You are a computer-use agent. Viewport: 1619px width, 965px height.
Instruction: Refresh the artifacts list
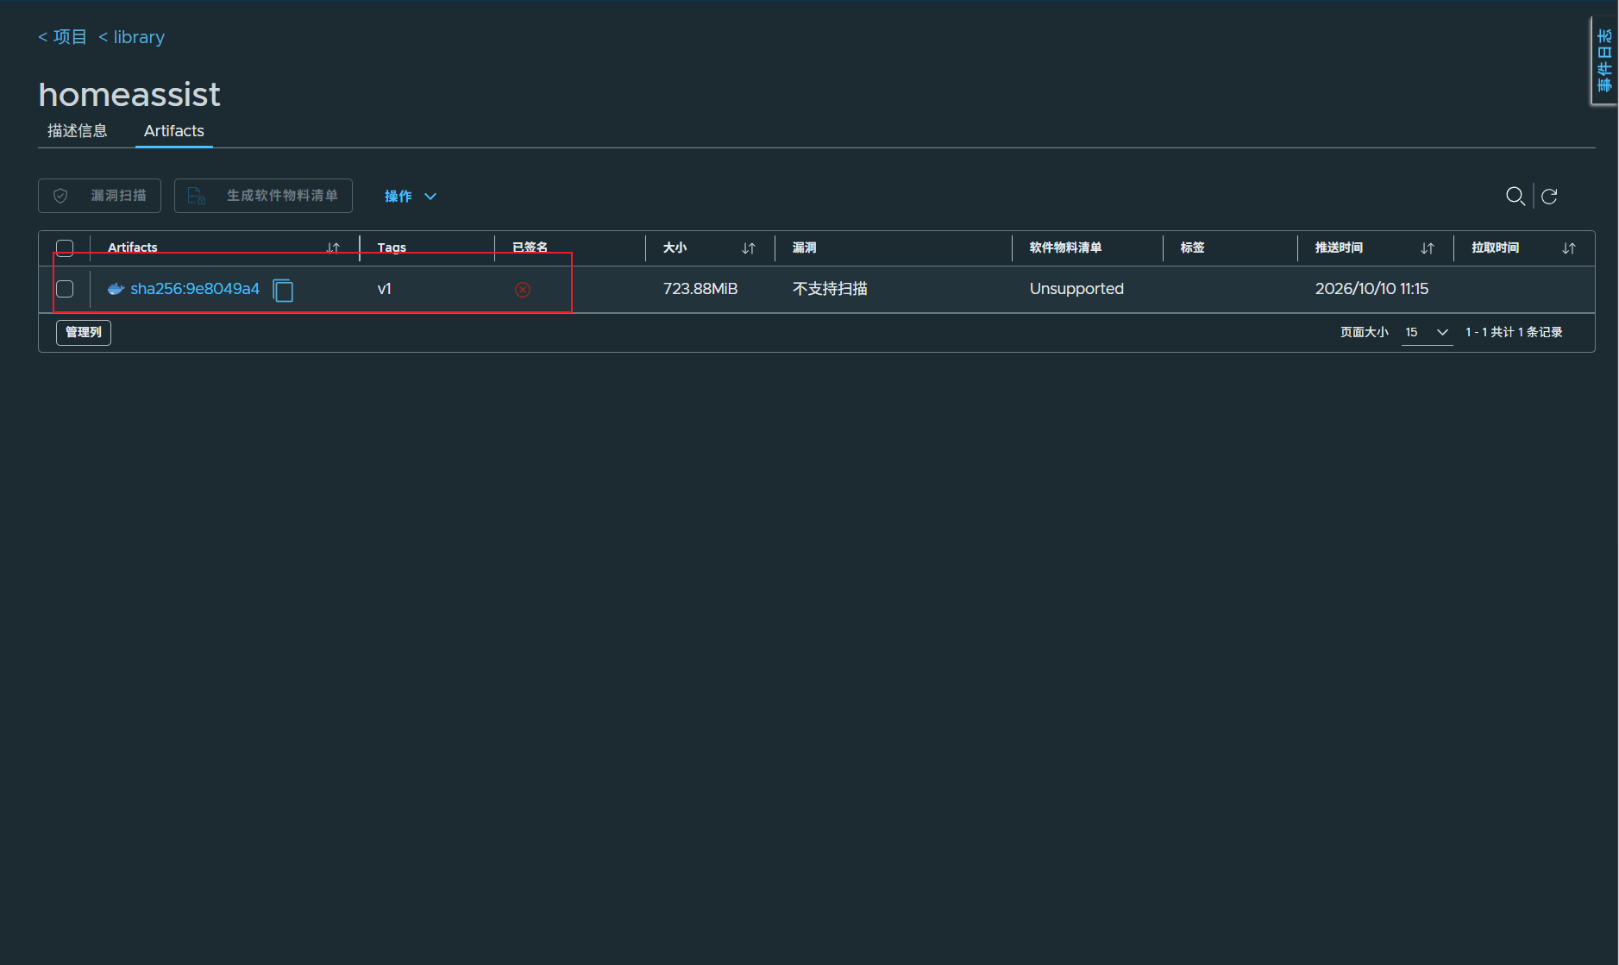pos(1549,196)
